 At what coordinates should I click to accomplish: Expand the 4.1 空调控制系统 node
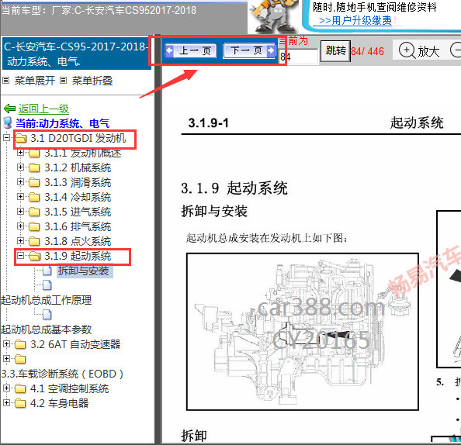pos(6,388)
